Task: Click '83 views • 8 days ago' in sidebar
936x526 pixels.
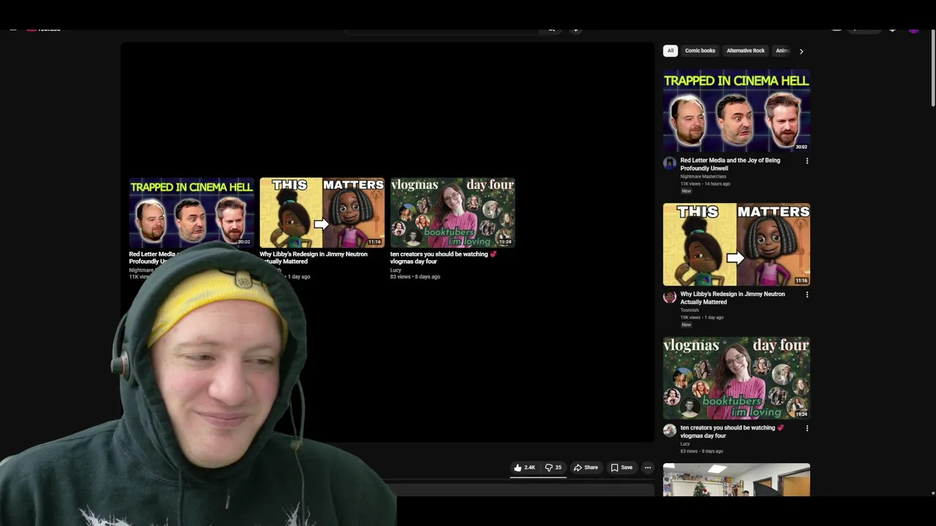Action: [x=701, y=451]
